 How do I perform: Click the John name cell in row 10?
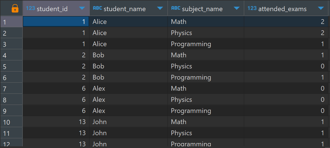click(128, 122)
